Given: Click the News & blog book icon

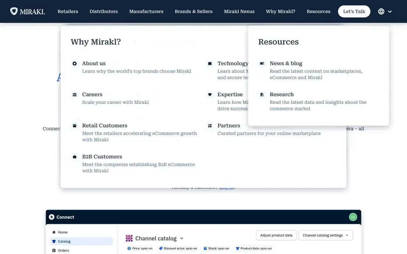Looking at the screenshot, I should (262, 63).
